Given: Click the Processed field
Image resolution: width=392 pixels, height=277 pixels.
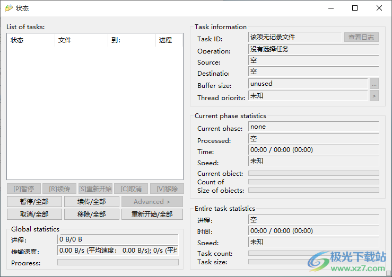Looking at the screenshot, I should [x=313, y=139].
